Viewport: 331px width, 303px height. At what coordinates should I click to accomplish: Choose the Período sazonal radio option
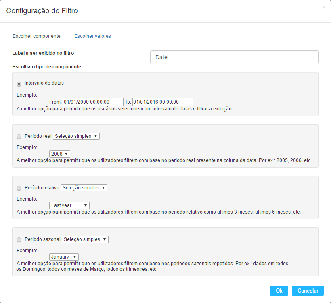pos(19,240)
